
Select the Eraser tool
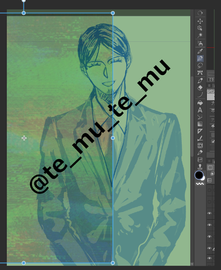pyautogui.click(x=200, y=88)
